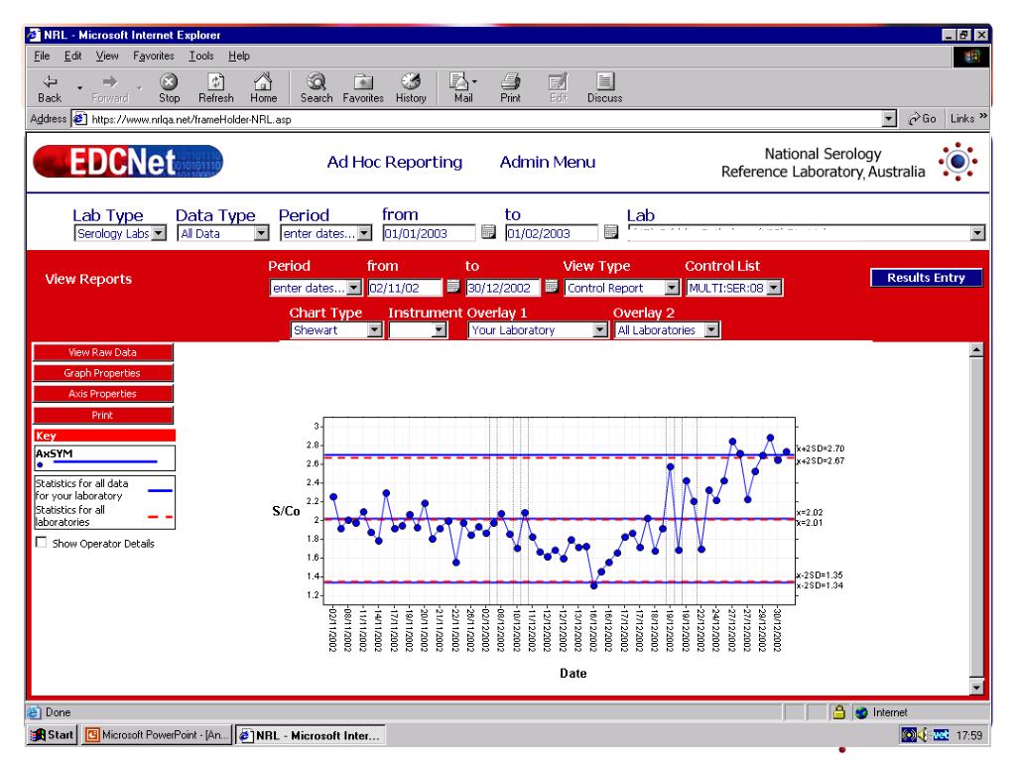The height and width of the screenshot is (762, 1016).
Task: Click the top from date field 01/01/2003
Action: click(429, 233)
